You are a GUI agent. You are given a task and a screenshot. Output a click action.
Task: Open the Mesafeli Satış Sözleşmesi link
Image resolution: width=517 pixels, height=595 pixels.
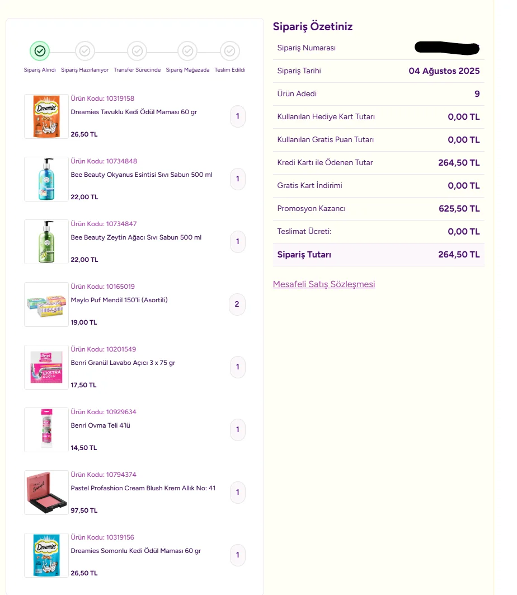(324, 284)
